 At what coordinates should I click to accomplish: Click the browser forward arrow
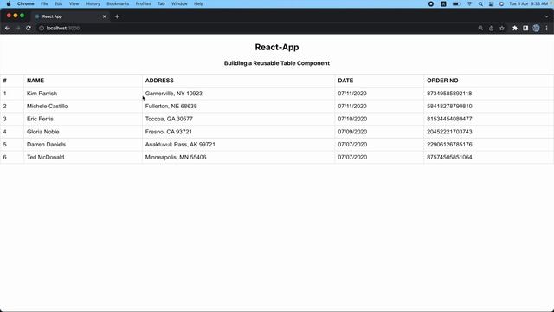pos(17,28)
